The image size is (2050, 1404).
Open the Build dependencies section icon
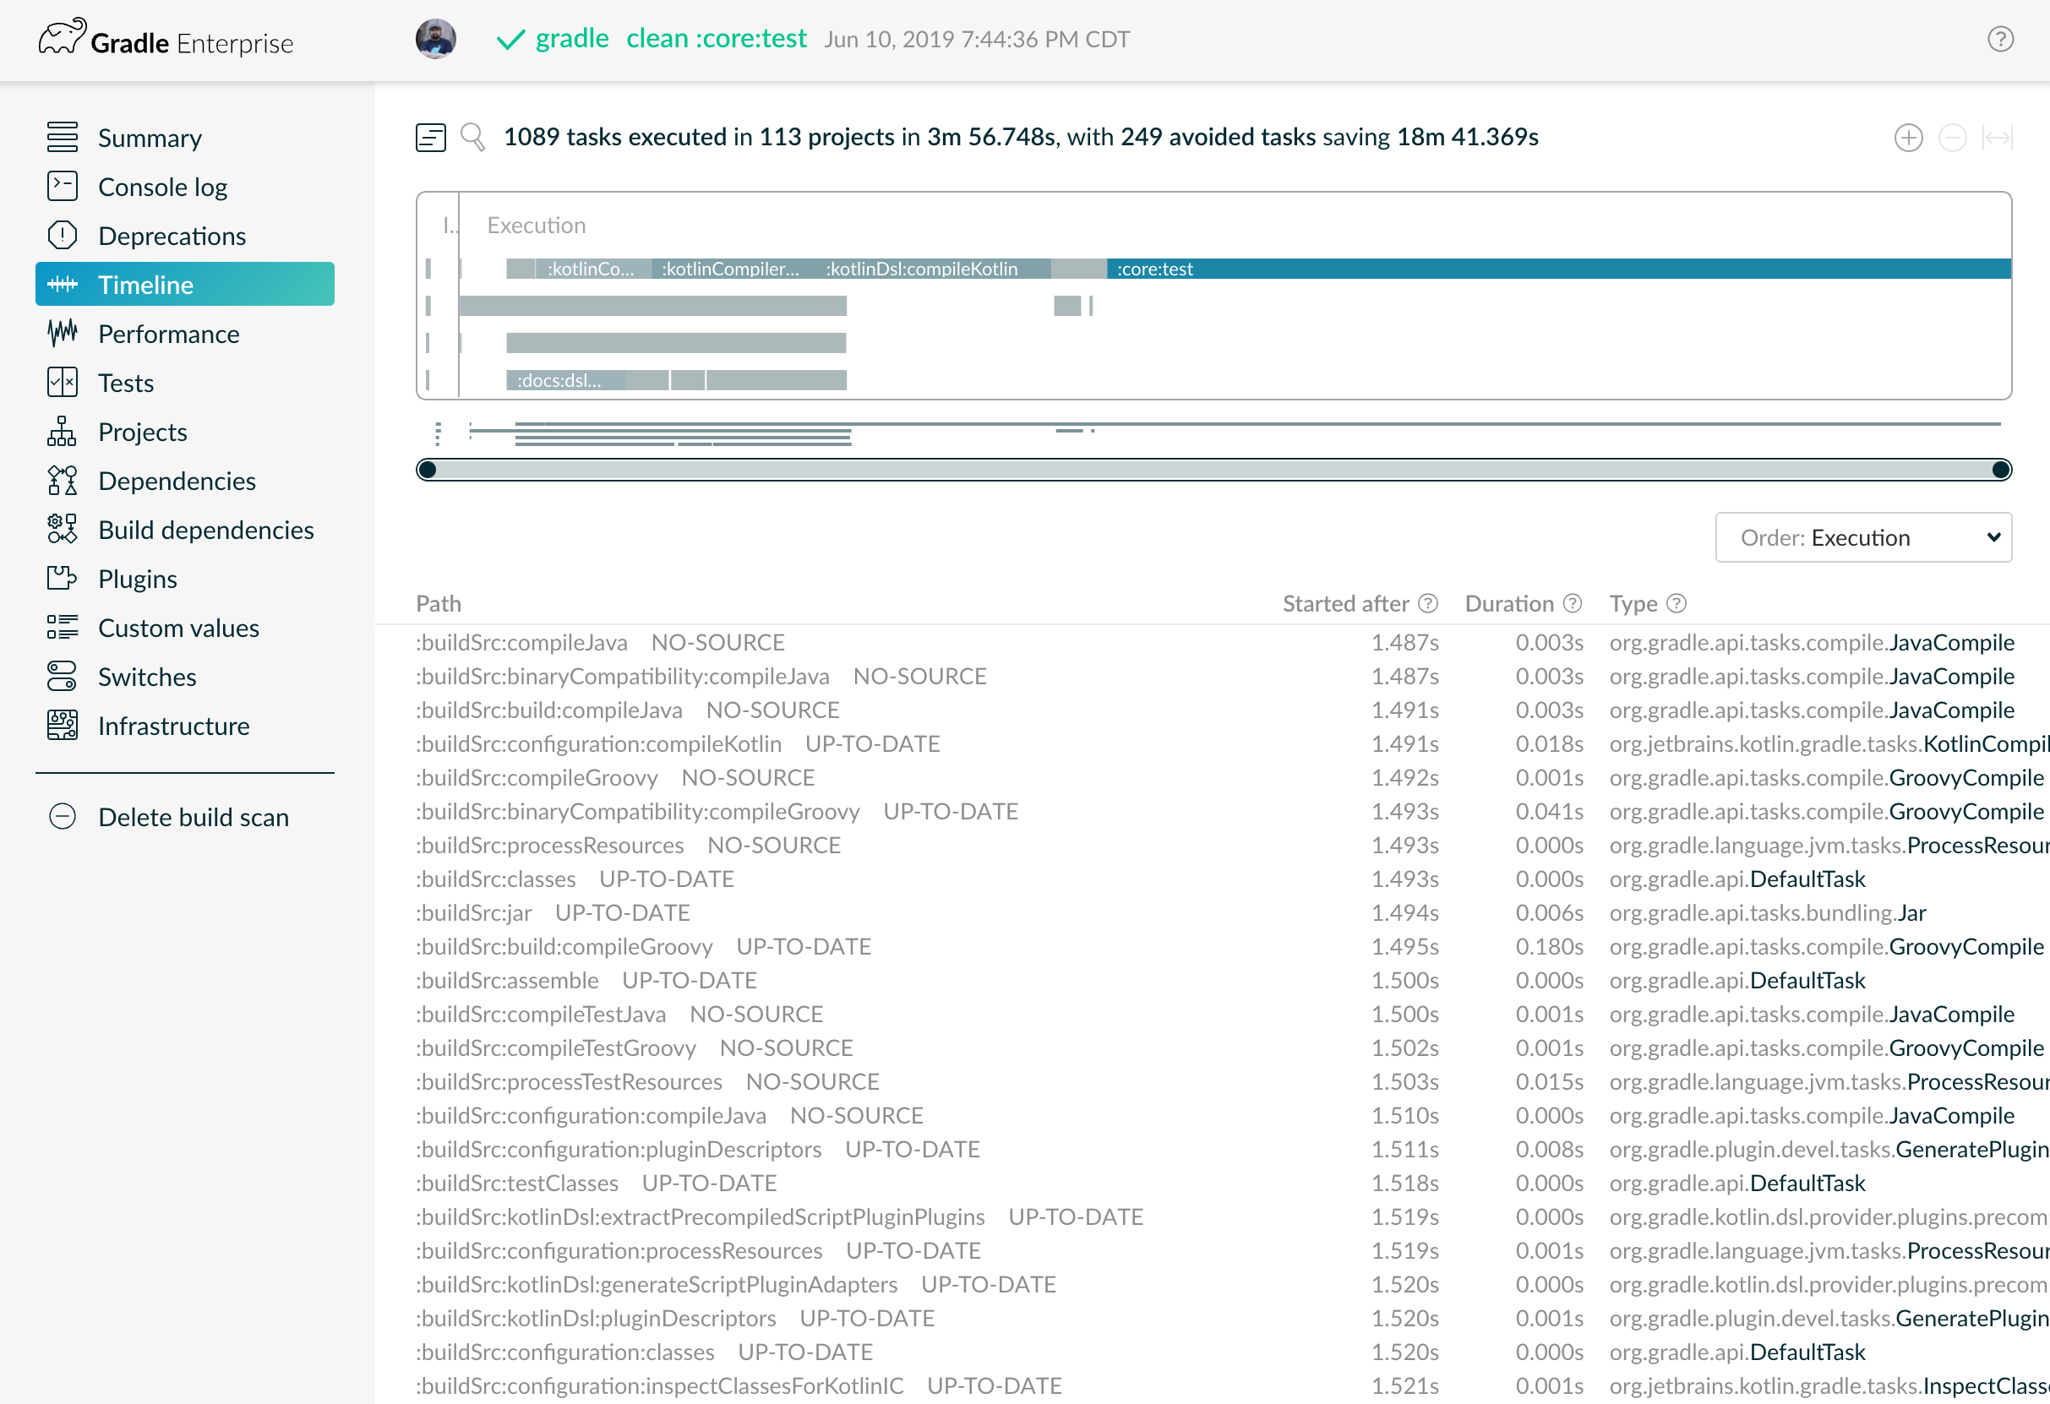point(62,529)
